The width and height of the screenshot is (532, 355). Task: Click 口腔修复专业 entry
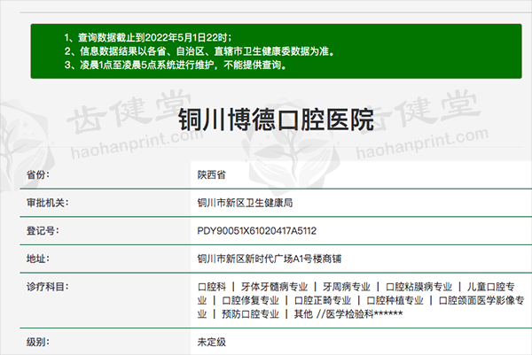coord(250,300)
